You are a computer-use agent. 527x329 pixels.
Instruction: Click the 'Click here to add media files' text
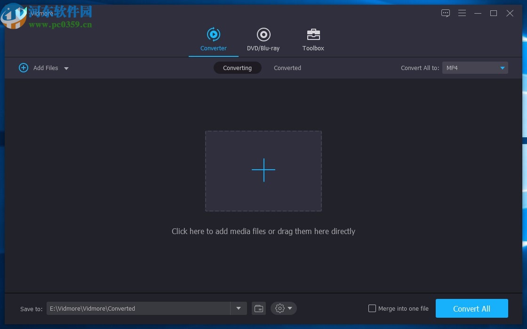[263, 231]
